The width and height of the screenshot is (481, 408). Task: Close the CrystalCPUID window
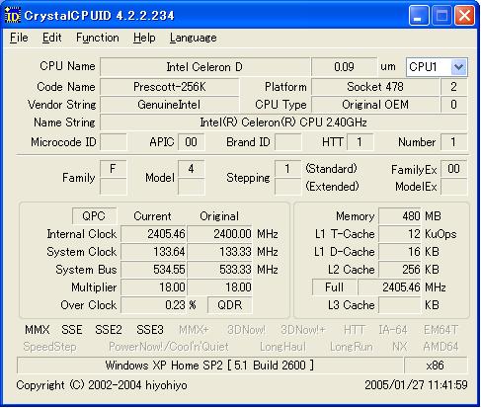pos(464,16)
